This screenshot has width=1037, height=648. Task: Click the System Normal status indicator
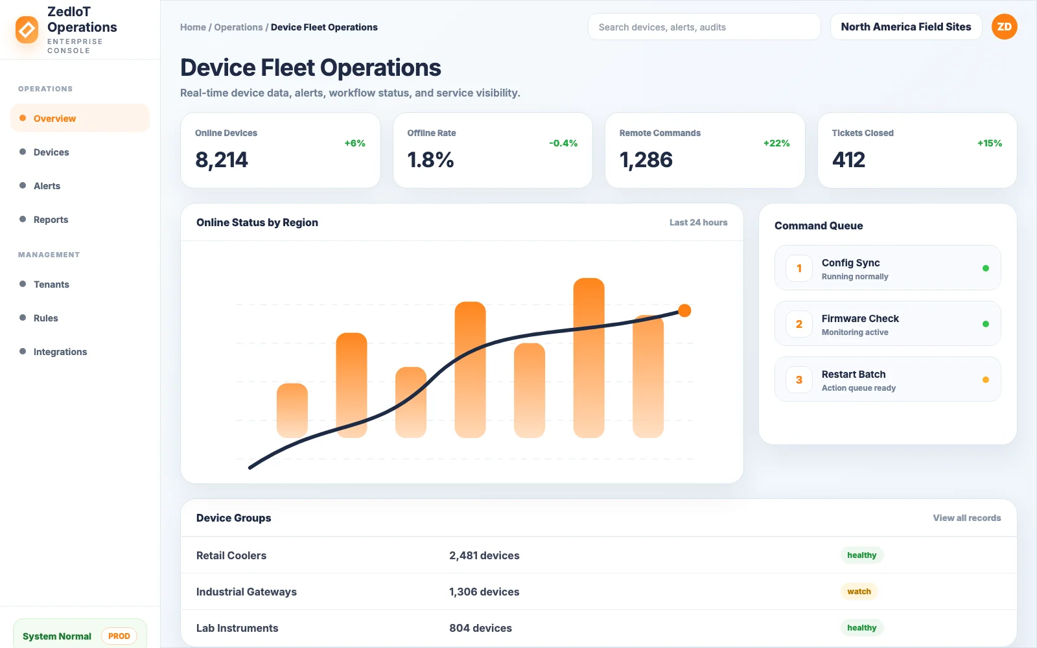point(57,636)
